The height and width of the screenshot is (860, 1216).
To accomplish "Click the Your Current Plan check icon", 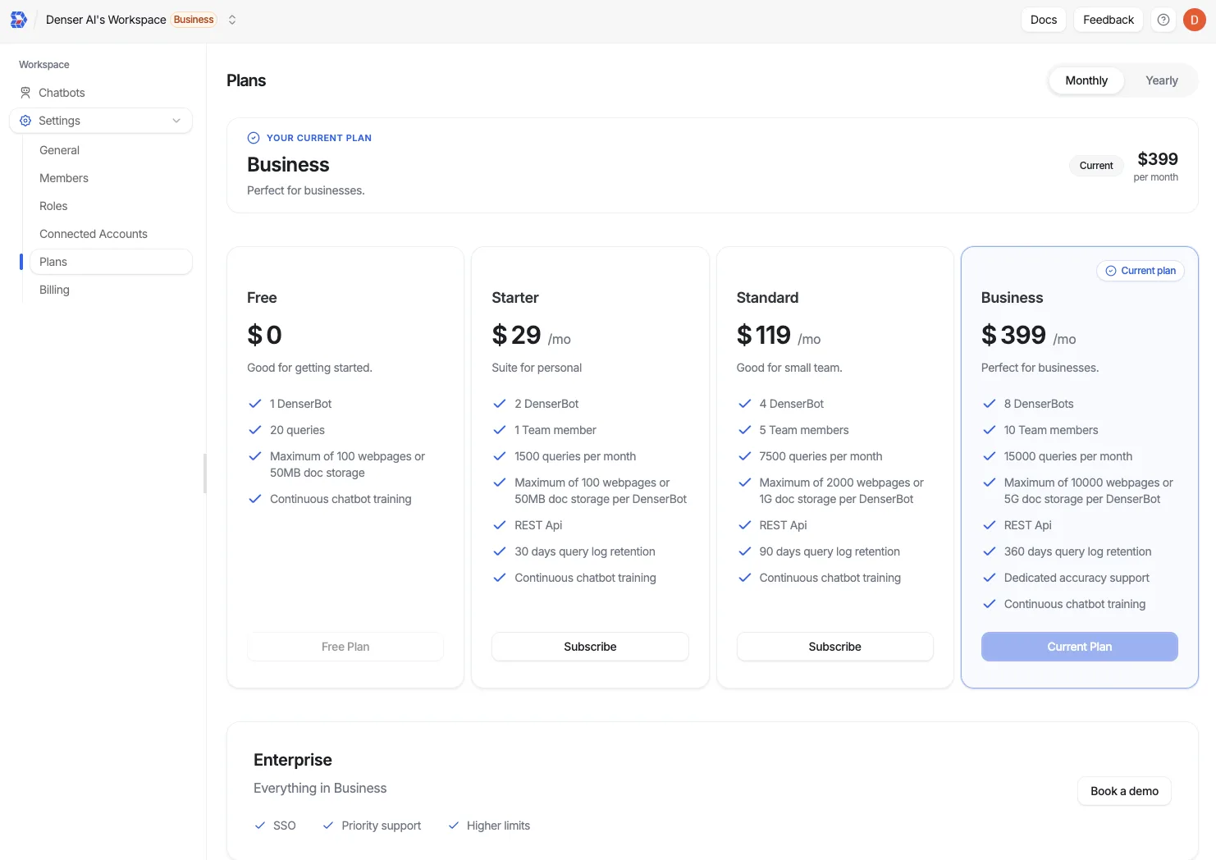I will click(x=254, y=138).
